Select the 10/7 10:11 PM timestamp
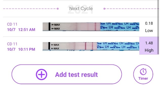Screen dimensions: 162x94 pyautogui.click(x=21, y=49)
